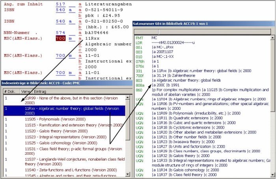The width and height of the screenshot is (276, 179).
Task: Select index entry '11S25 - Galois cohomology'
Action: point(64,143)
